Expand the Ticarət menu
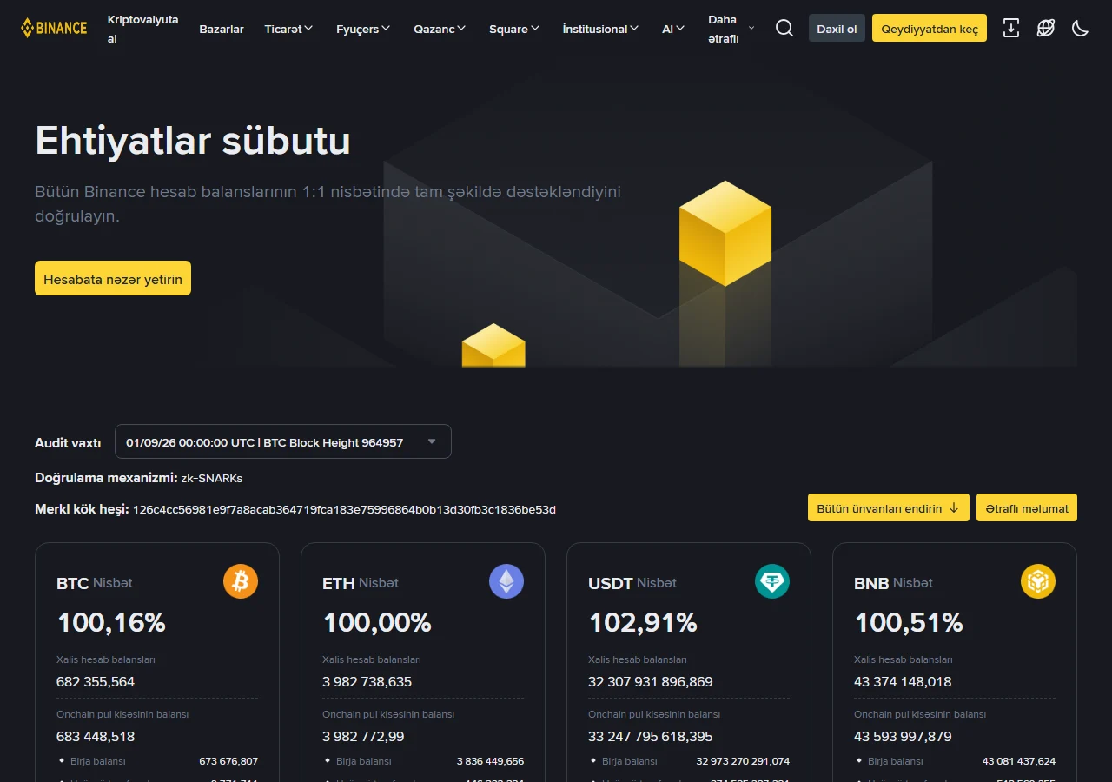This screenshot has height=782, width=1112. pos(289,29)
